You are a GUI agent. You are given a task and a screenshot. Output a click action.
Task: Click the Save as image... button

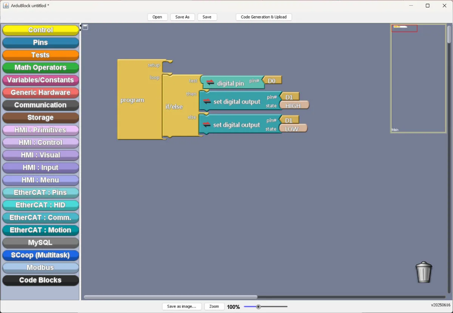(x=182, y=307)
